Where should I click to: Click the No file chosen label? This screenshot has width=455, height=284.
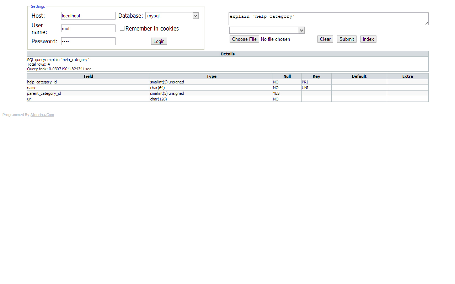(275, 39)
